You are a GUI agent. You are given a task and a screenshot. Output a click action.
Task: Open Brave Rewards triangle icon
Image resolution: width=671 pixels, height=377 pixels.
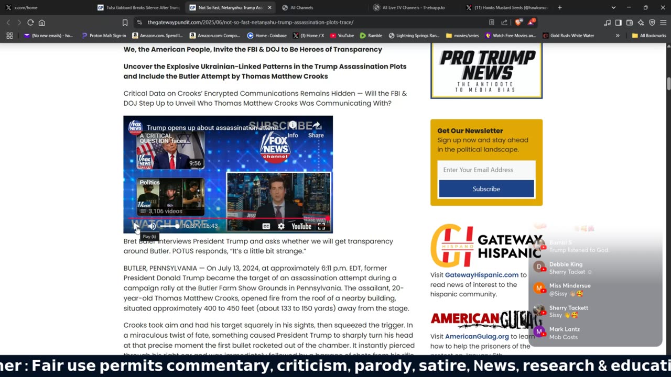[531, 23]
